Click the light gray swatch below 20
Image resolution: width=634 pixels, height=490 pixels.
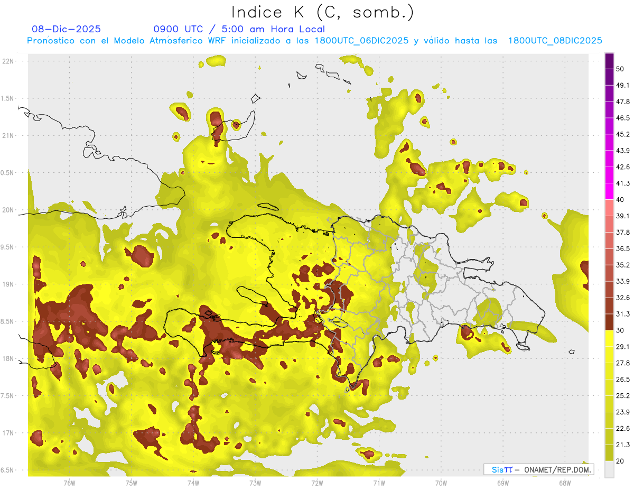point(609,469)
